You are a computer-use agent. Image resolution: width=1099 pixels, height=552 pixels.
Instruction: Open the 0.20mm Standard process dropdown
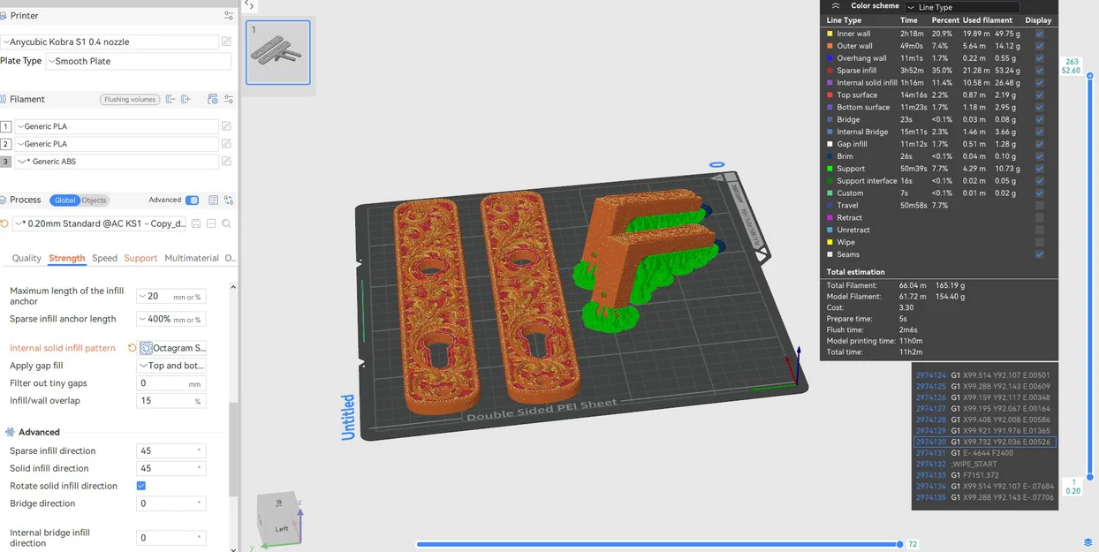(x=99, y=224)
